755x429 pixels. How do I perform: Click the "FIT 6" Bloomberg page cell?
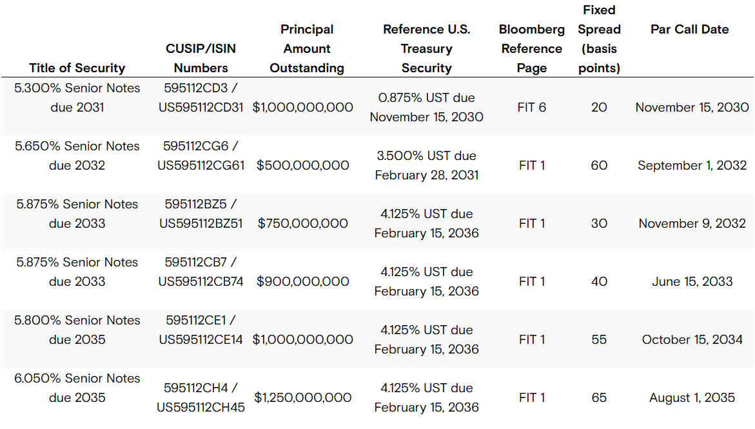531,107
